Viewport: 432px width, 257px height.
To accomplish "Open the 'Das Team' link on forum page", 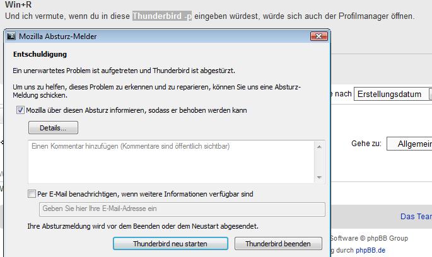I will pos(416,217).
